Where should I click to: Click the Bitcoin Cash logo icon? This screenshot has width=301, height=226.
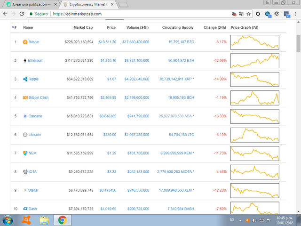tap(25, 97)
